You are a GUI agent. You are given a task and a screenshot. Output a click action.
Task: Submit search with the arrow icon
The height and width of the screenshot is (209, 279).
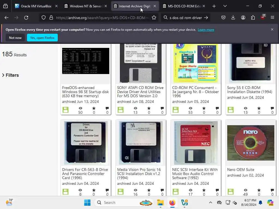point(206,18)
